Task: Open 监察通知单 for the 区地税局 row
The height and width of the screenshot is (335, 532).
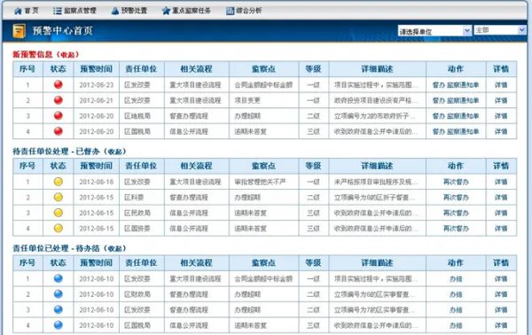Action: click(x=463, y=116)
